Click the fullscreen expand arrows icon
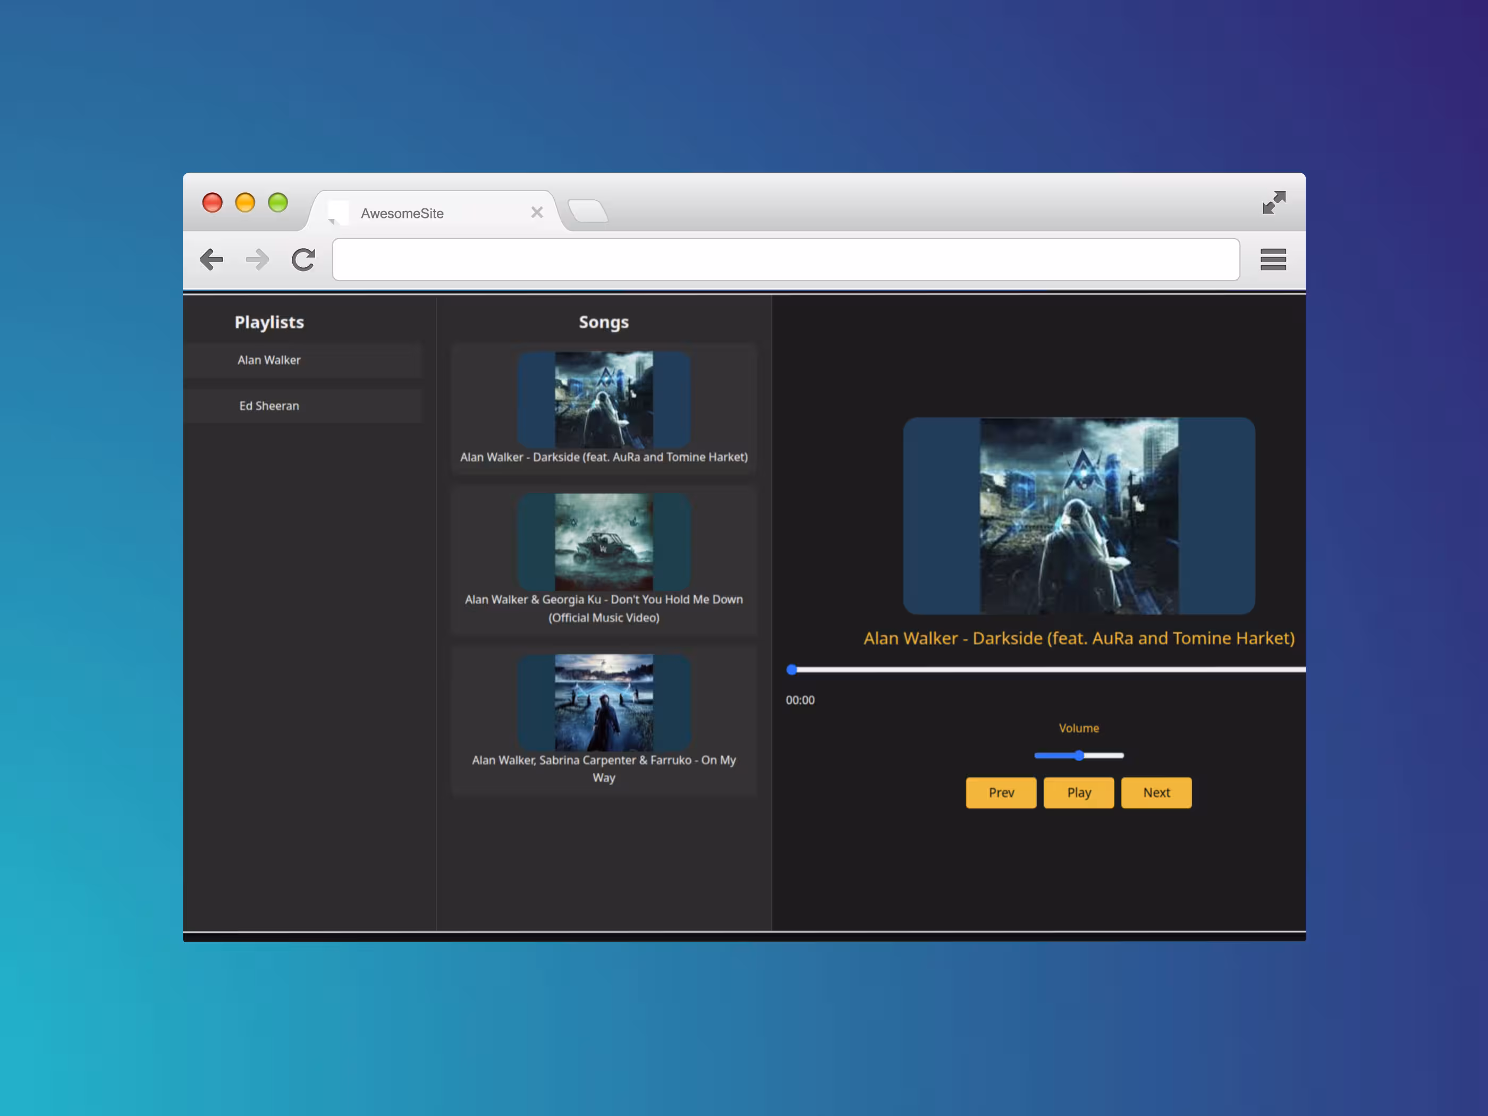 pyautogui.click(x=1273, y=202)
